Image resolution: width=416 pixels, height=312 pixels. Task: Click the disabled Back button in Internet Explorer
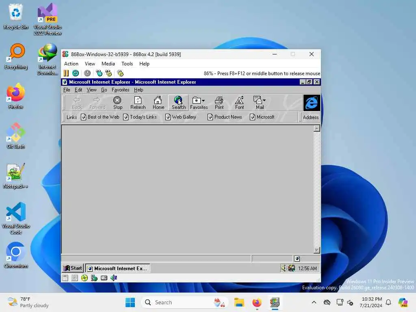click(77, 103)
